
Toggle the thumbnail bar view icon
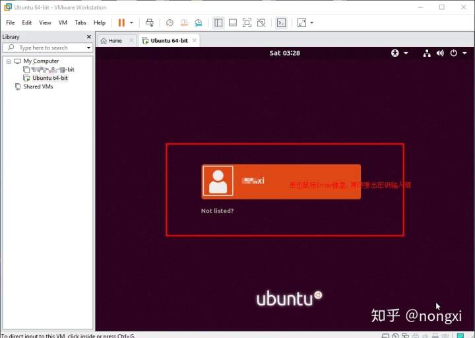pos(233,22)
